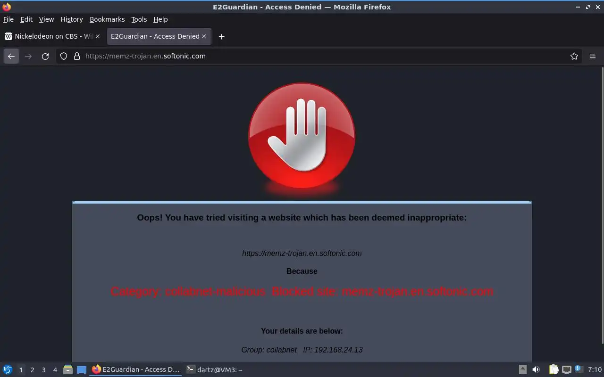This screenshot has height=377, width=604.
Task: Switch to workspace 1
Action: (21, 370)
